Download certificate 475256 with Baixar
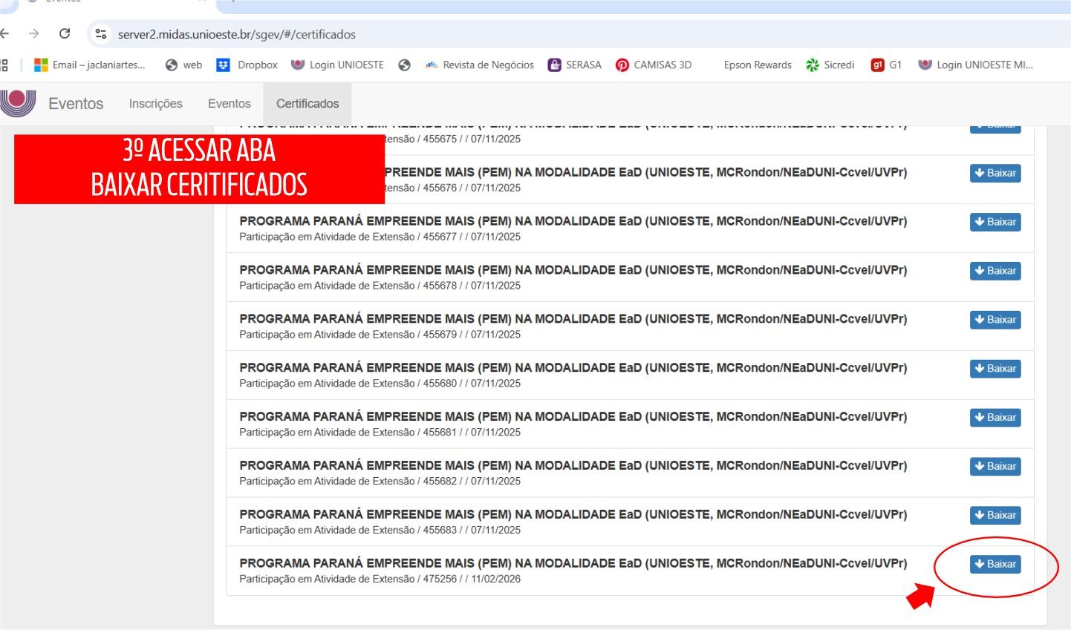This screenshot has width=1071, height=630. point(995,564)
